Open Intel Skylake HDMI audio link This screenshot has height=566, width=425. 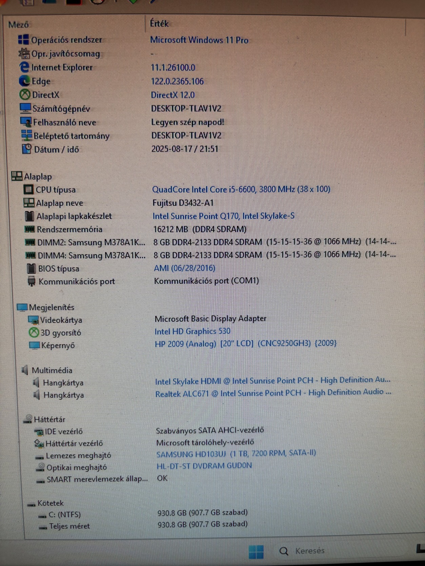(x=273, y=381)
